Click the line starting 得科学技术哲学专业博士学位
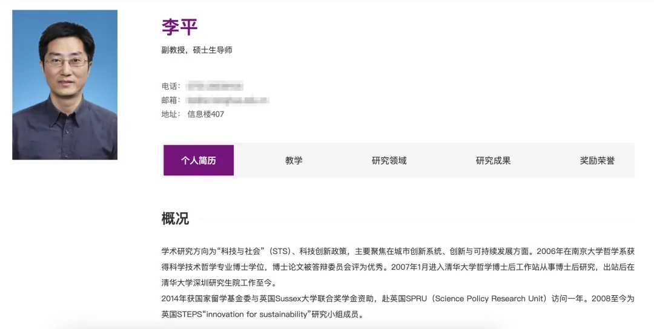 [398, 267]
